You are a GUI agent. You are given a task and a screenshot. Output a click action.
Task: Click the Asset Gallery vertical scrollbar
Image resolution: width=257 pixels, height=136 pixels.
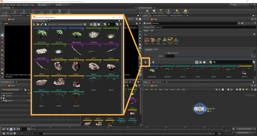pos(122,70)
